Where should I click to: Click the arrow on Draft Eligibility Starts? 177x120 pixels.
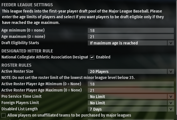(171, 43)
